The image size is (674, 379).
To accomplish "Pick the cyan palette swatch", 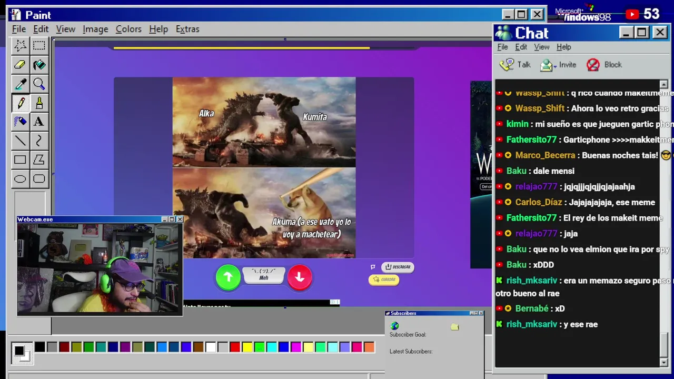I will pos(271,347).
